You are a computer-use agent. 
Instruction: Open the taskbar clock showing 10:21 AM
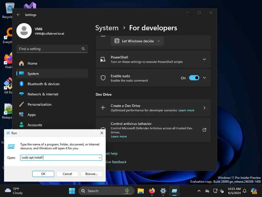[x=234, y=191]
